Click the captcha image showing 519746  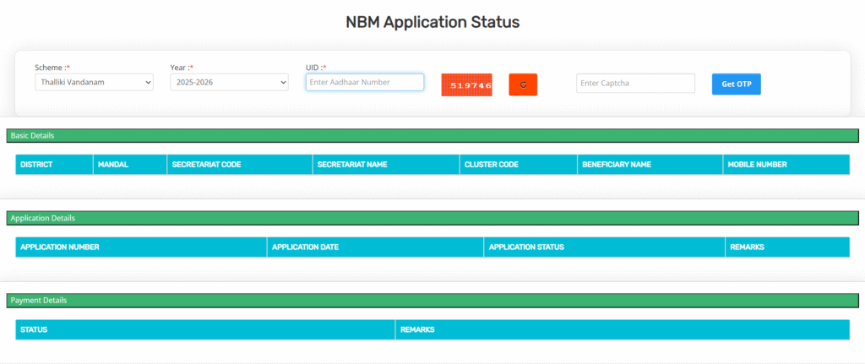click(466, 85)
